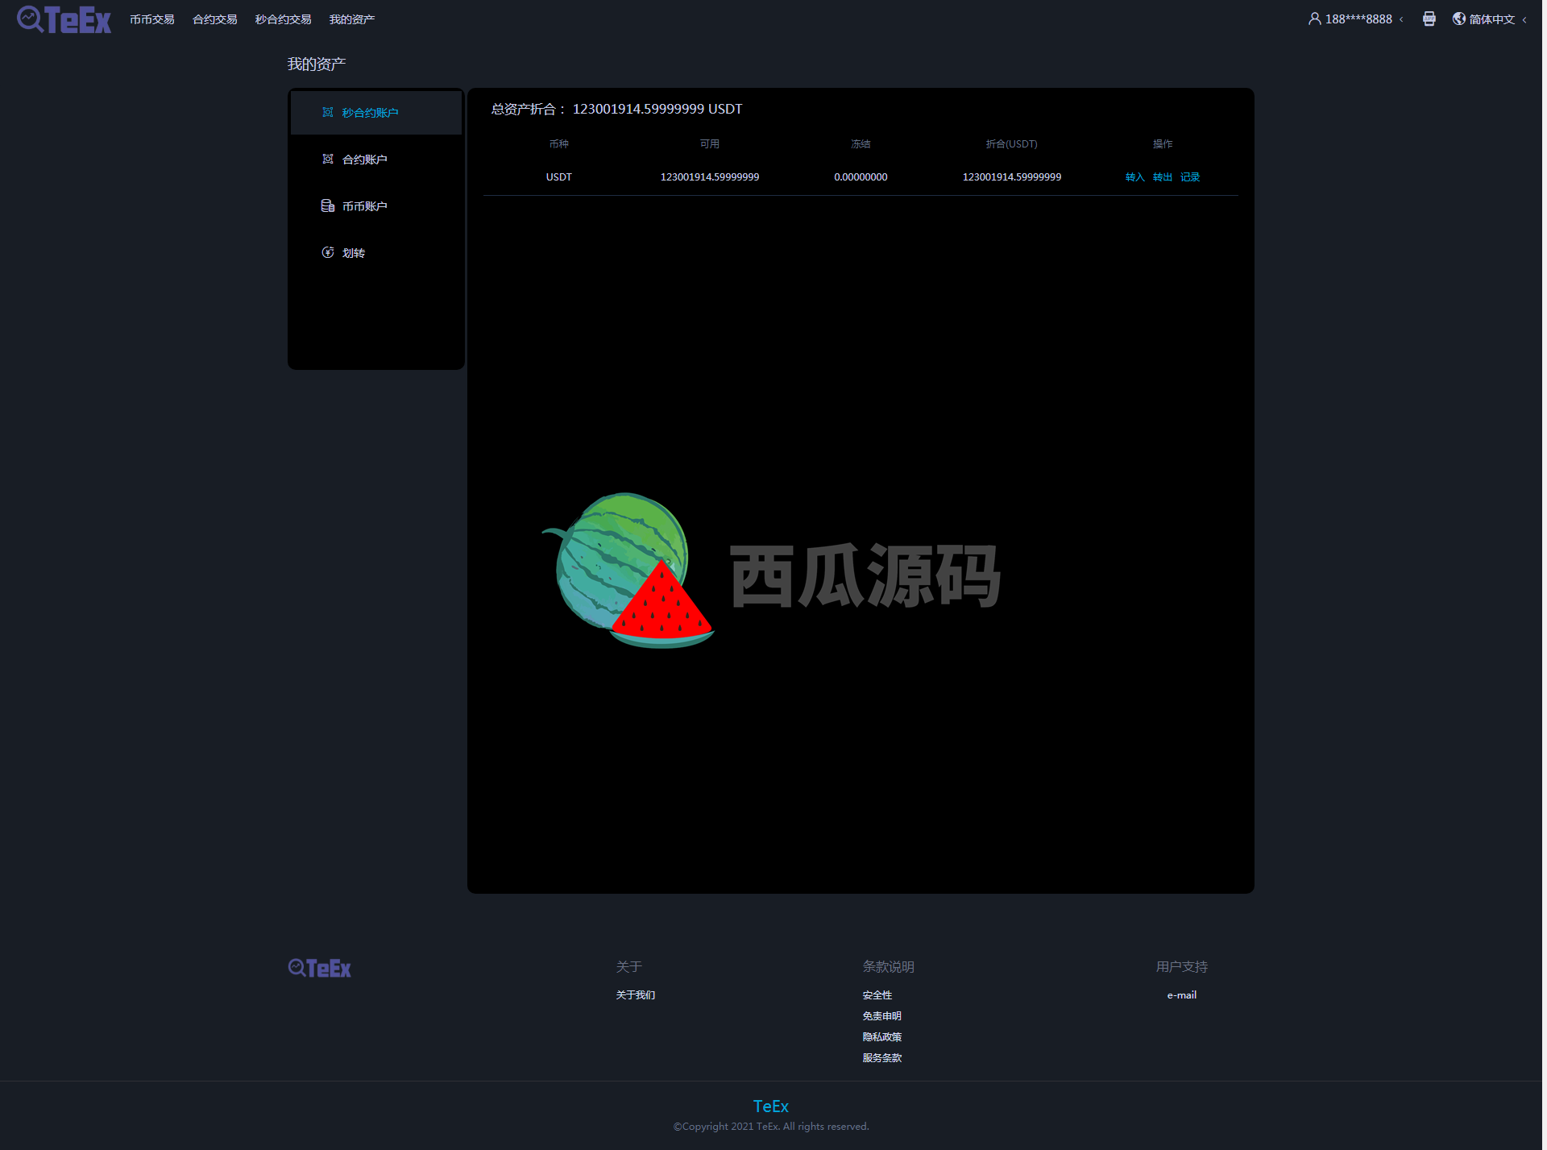Expand the 188****8888 account arrow
Image resolution: width=1547 pixels, height=1150 pixels.
1401,19
